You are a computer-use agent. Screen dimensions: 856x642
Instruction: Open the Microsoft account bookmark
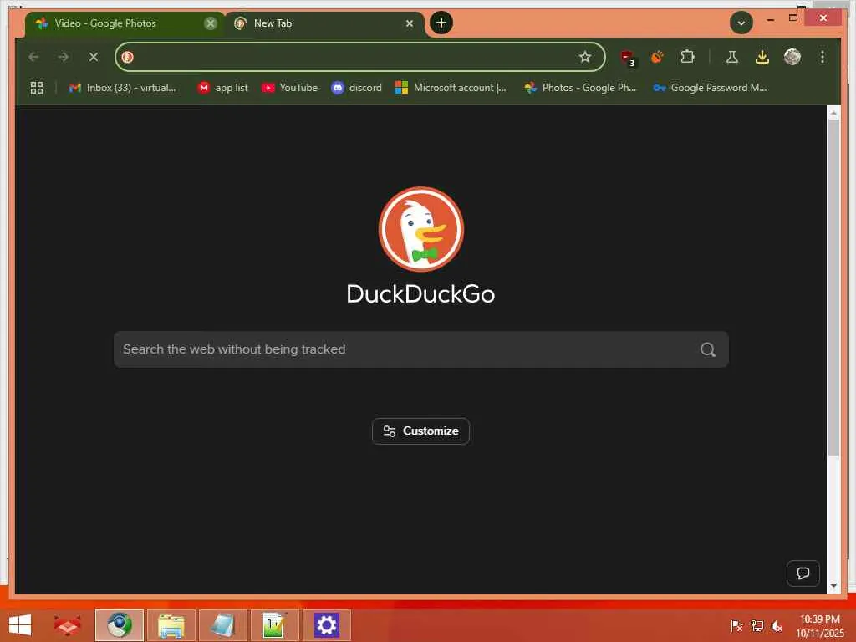(x=451, y=88)
